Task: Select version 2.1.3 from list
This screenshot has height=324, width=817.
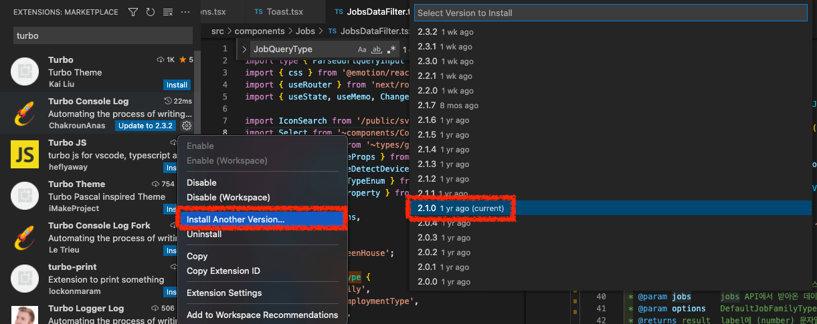Action: point(610,164)
